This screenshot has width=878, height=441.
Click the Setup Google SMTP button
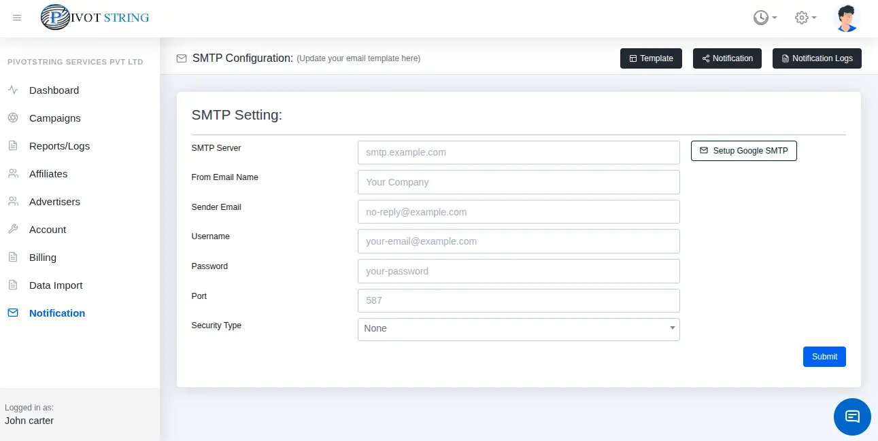[743, 150]
